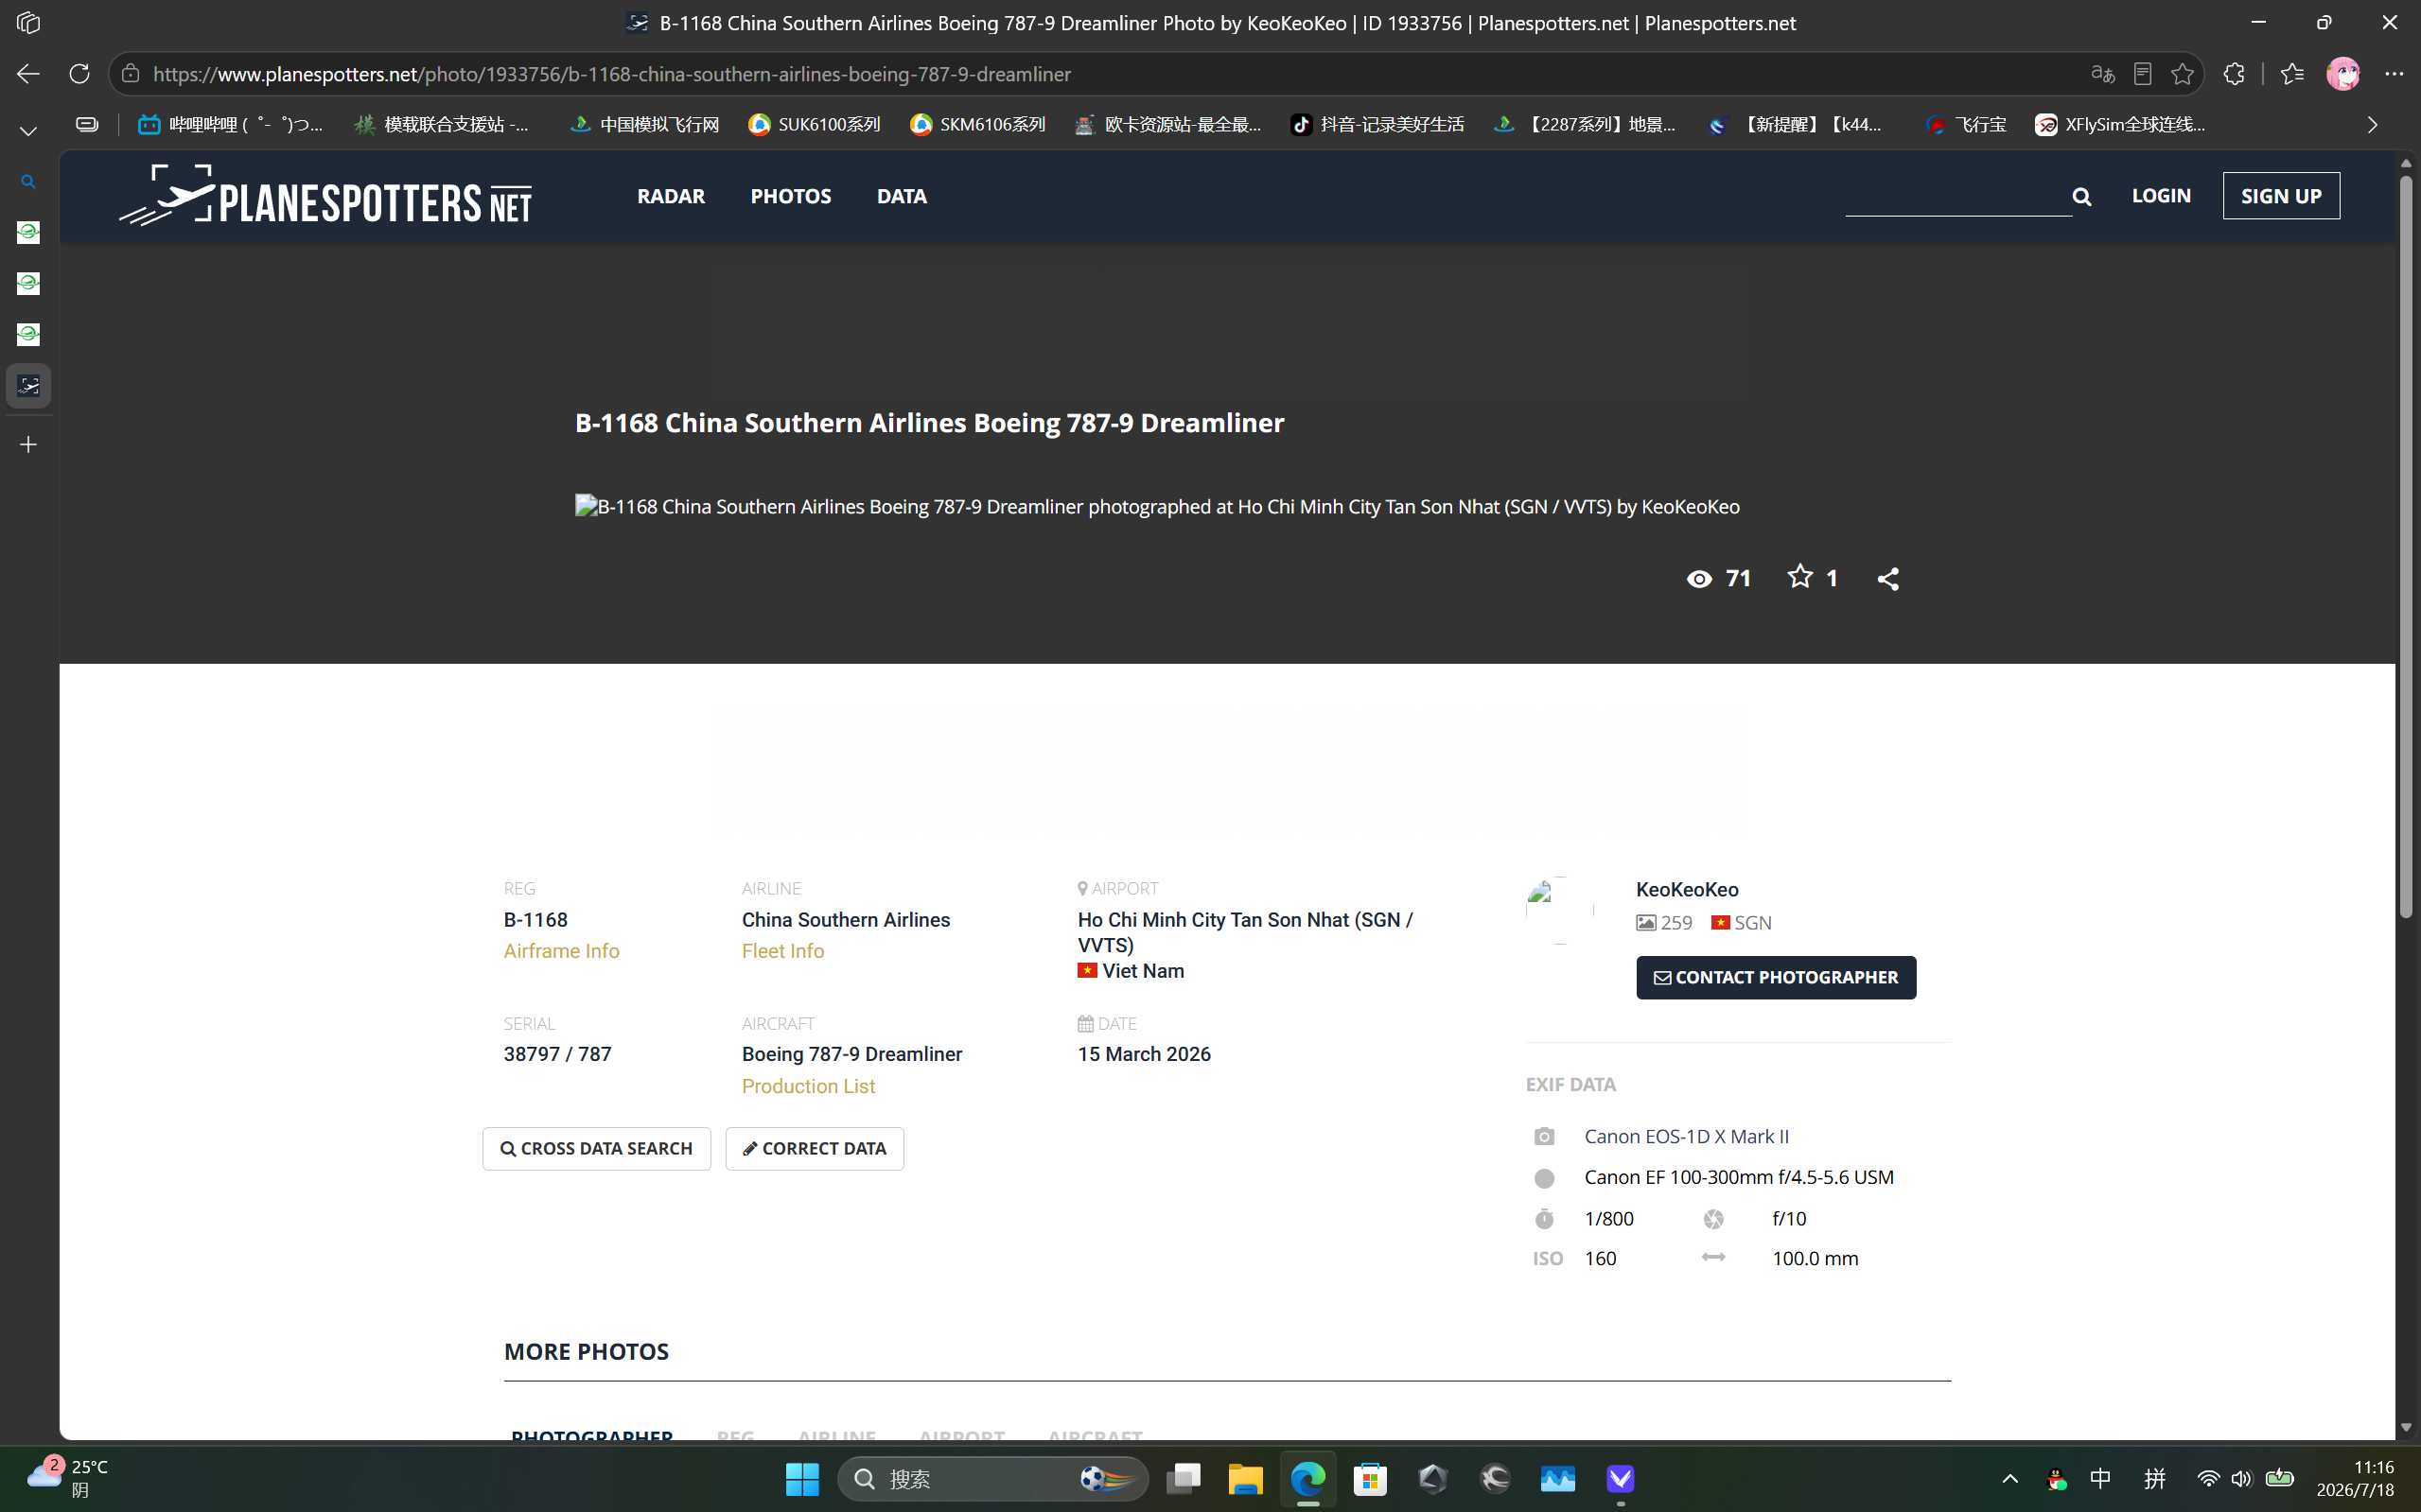Open browser extensions puzzle icon
Screen dimensions: 2421x1512
pyautogui.click(x=2234, y=74)
